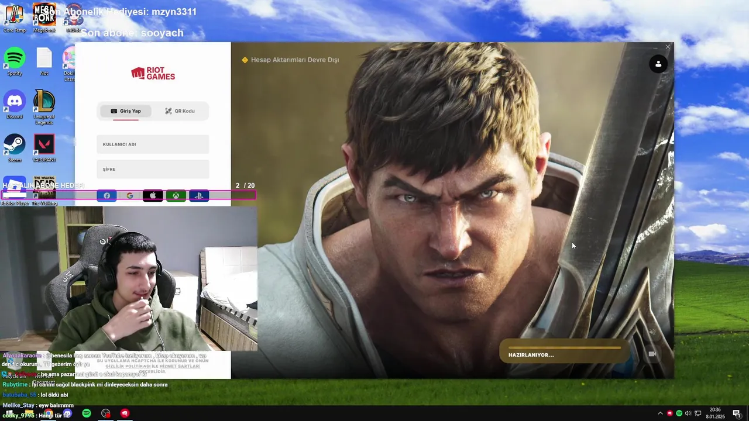The height and width of the screenshot is (421, 749).
Task: Click the 20:36 clock and date
Action: [x=714, y=413]
